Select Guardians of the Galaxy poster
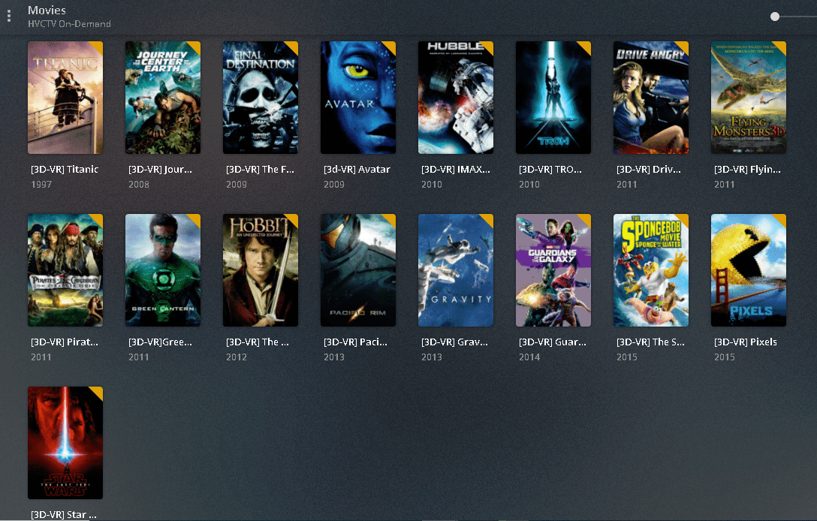Viewport: 817px width, 521px height. coord(553,270)
